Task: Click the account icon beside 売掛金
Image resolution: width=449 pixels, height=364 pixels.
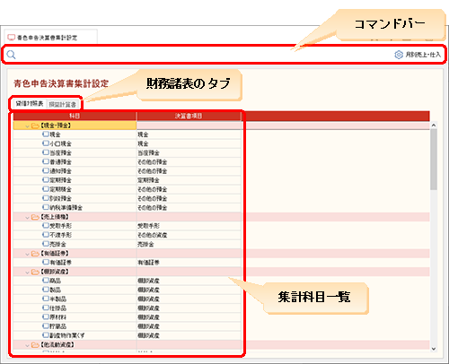Action: pyautogui.click(x=46, y=244)
